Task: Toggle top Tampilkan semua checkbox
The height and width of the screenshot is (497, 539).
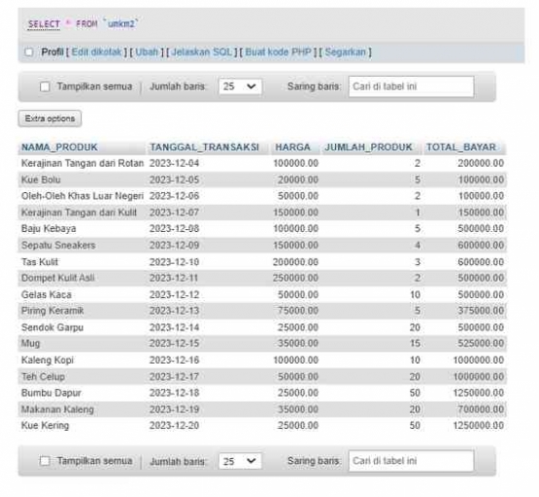Action: [45, 86]
